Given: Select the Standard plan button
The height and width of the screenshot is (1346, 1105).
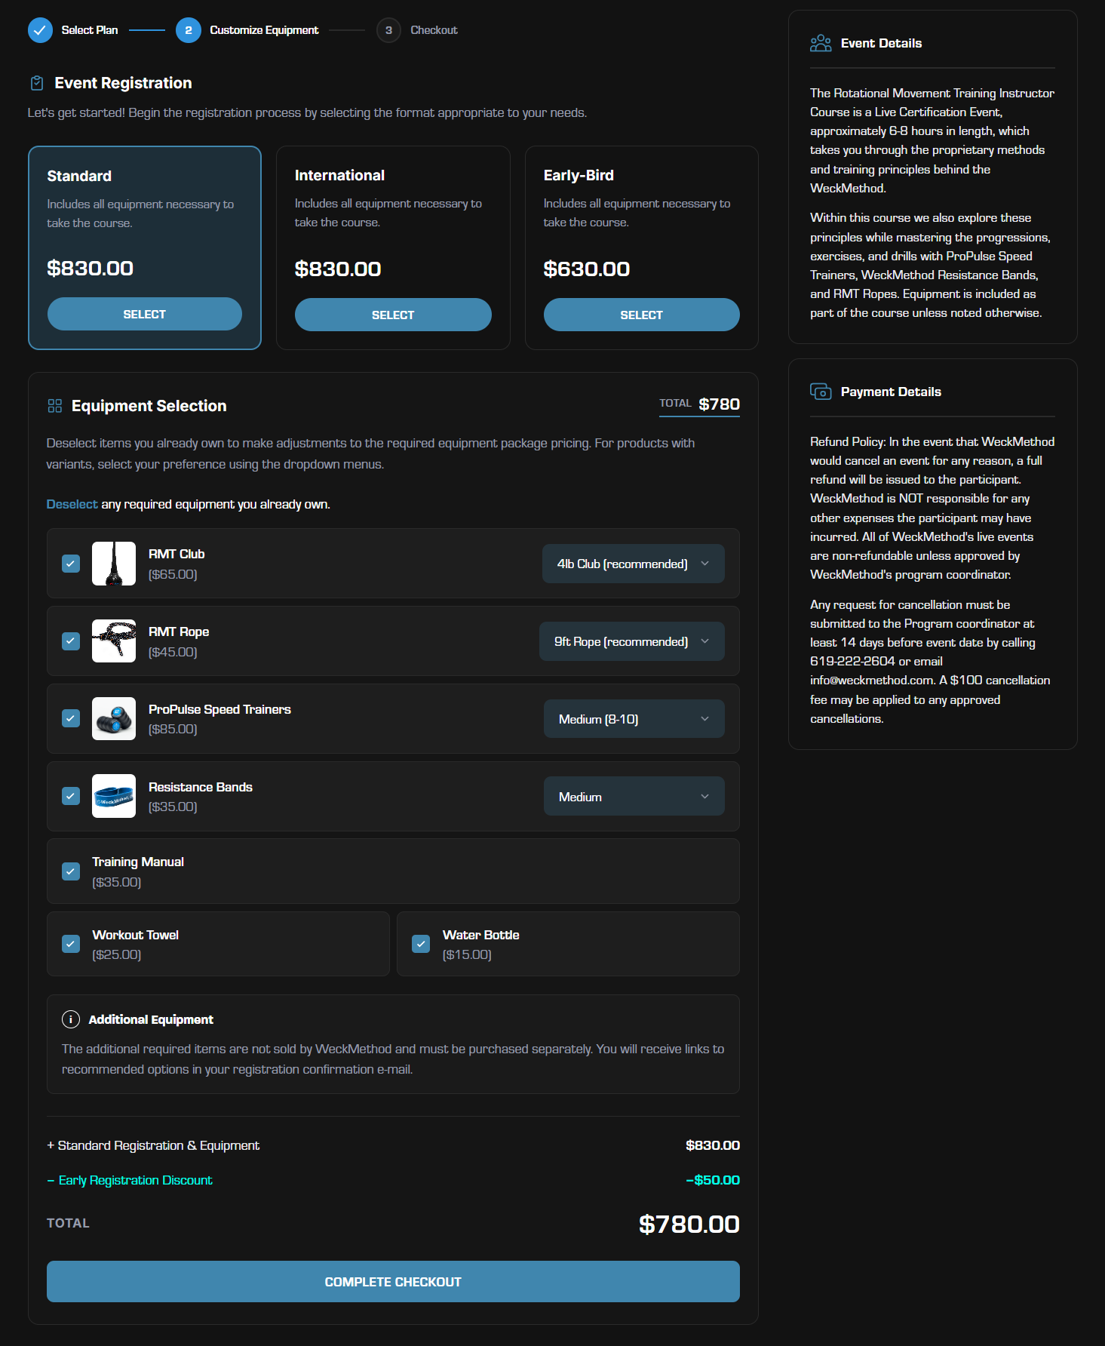Looking at the screenshot, I should pyautogui.click(x=145, y=314).
